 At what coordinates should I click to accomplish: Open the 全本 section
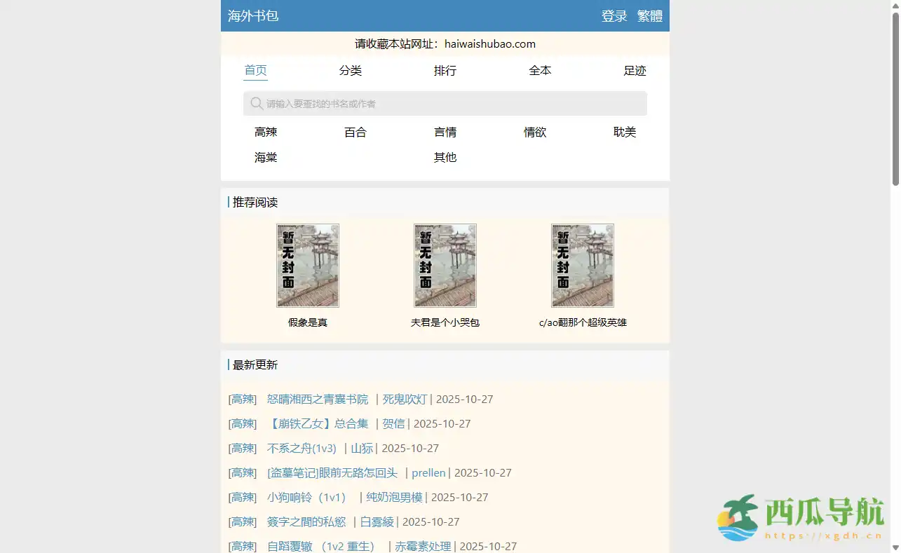pyautogui.click(x=540, y=70)
